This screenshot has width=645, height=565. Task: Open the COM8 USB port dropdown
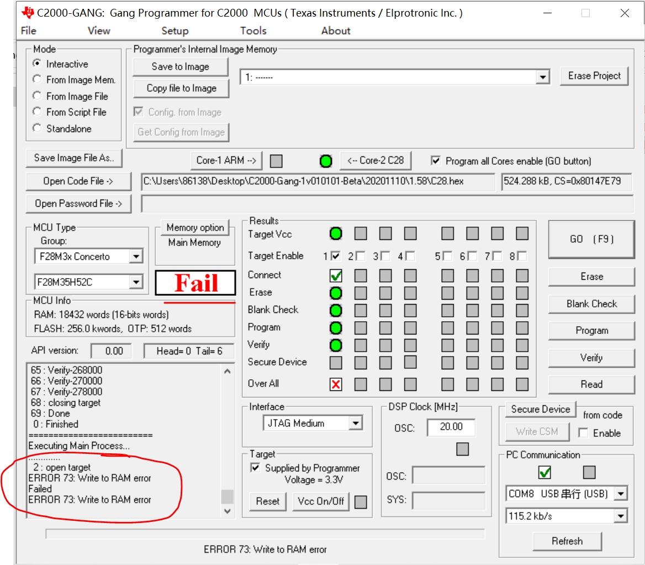coord(621,493)
